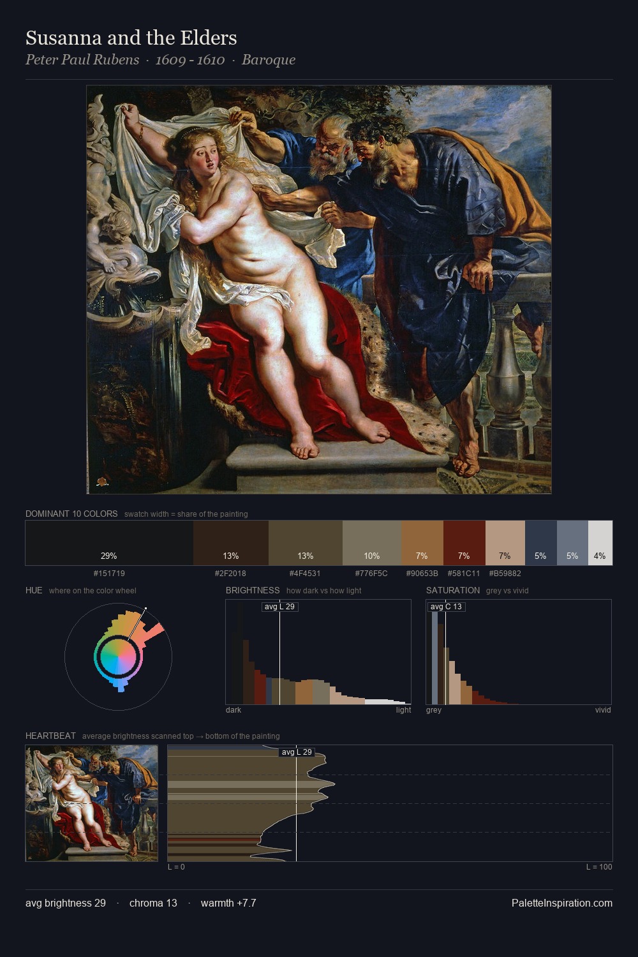The height and width of the screenshot is (957, 638).
Task: Open the PaletteInspiration.com link
Action: (x=562, y=903)
